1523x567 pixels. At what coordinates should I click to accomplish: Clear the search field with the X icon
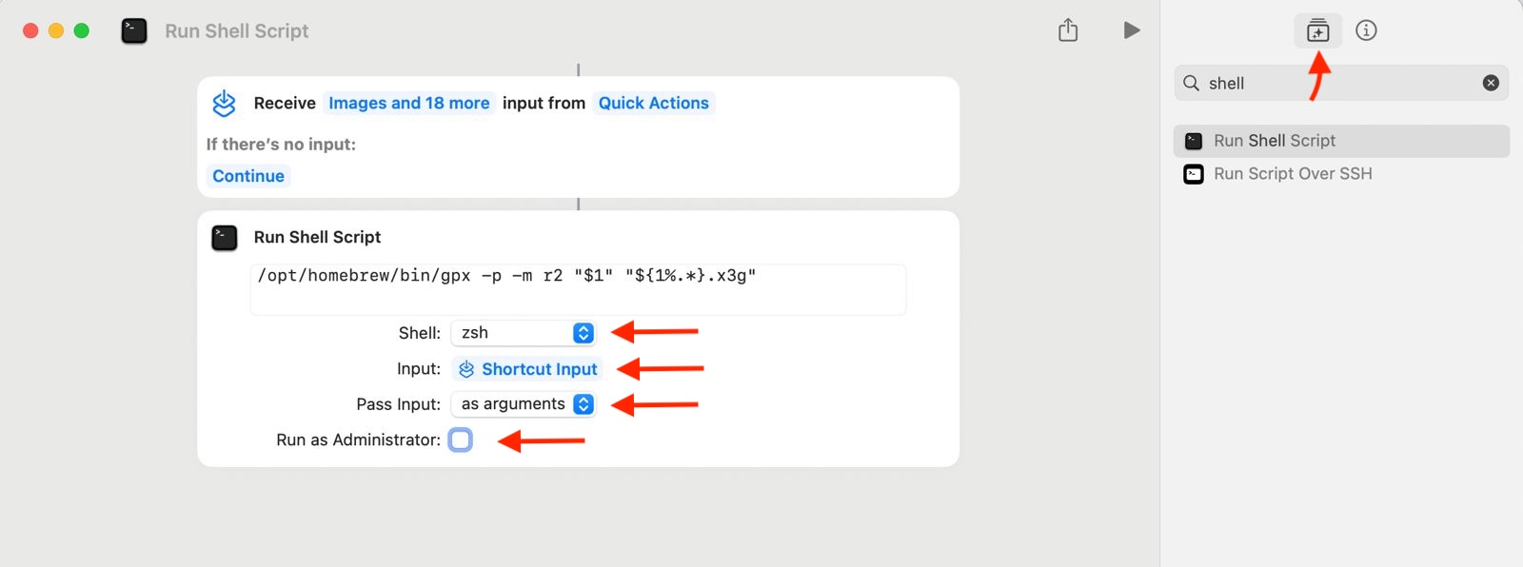1491,83
